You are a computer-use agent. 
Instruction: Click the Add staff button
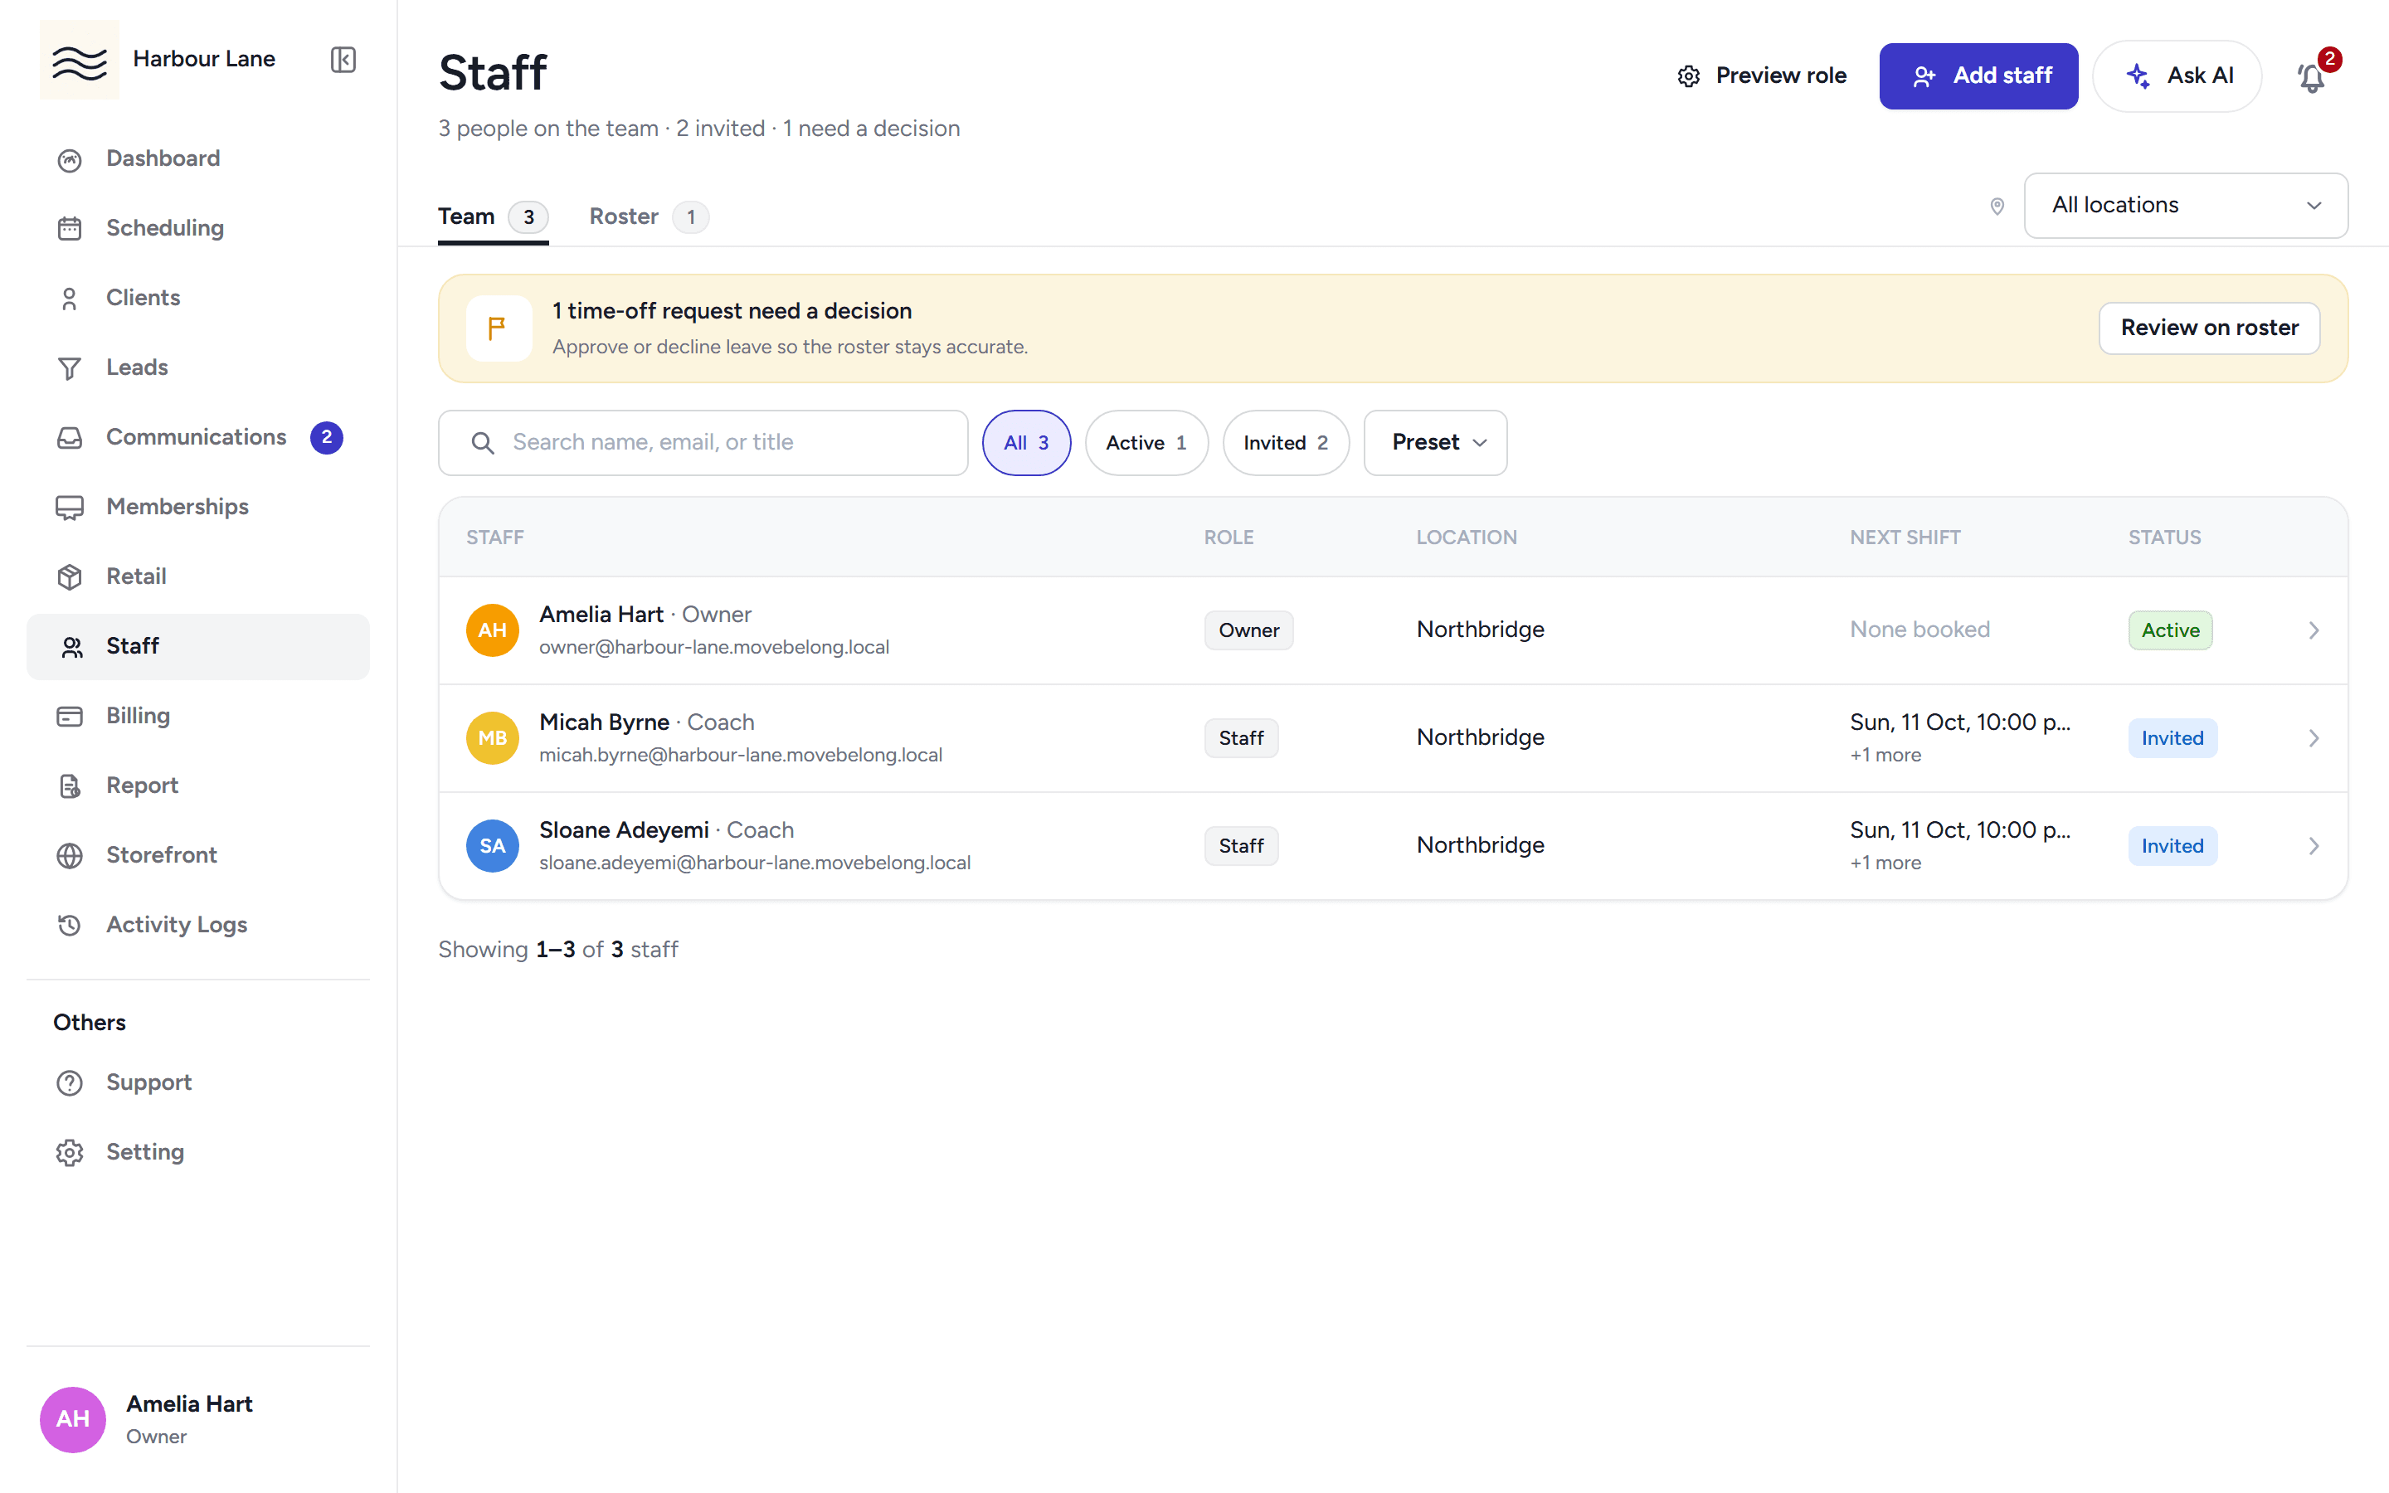pyautogui.click(x=1978, y=75)
